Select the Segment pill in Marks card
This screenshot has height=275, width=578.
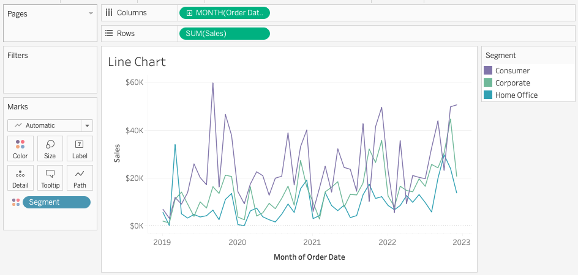click(56, 202)
